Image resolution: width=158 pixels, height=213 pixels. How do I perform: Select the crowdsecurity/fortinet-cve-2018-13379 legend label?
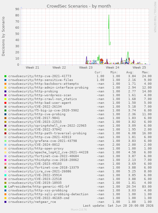(44, 168)
